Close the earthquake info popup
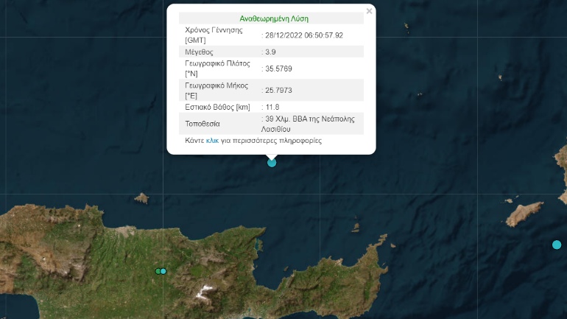Screen dimensions: 567x319 pos(369,11)
